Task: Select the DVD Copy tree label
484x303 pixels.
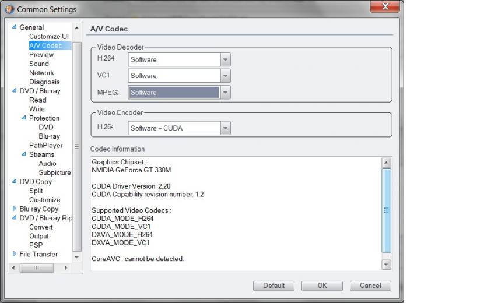Action: click(36, 182)
